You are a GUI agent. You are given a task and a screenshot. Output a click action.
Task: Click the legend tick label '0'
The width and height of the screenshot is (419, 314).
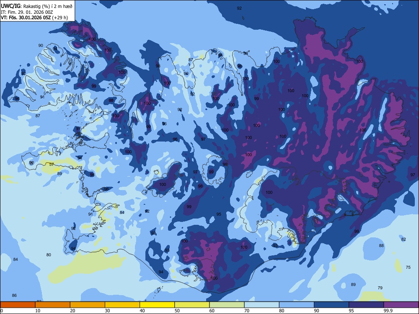click(2, 311)
